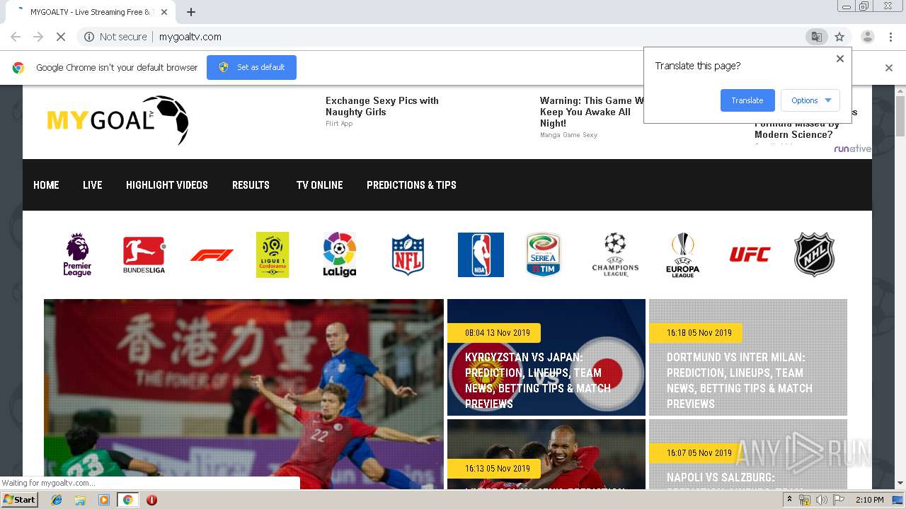Screen dimensions: 906x509
Task: Adjust volume from system tray speaker icon
Action: [822, 500]
